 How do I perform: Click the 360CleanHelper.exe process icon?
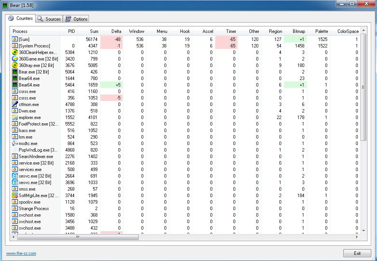(x=15, y=52)
